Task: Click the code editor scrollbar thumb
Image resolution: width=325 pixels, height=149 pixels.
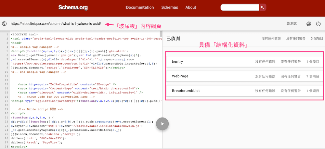Action: (x=161, y=34)
